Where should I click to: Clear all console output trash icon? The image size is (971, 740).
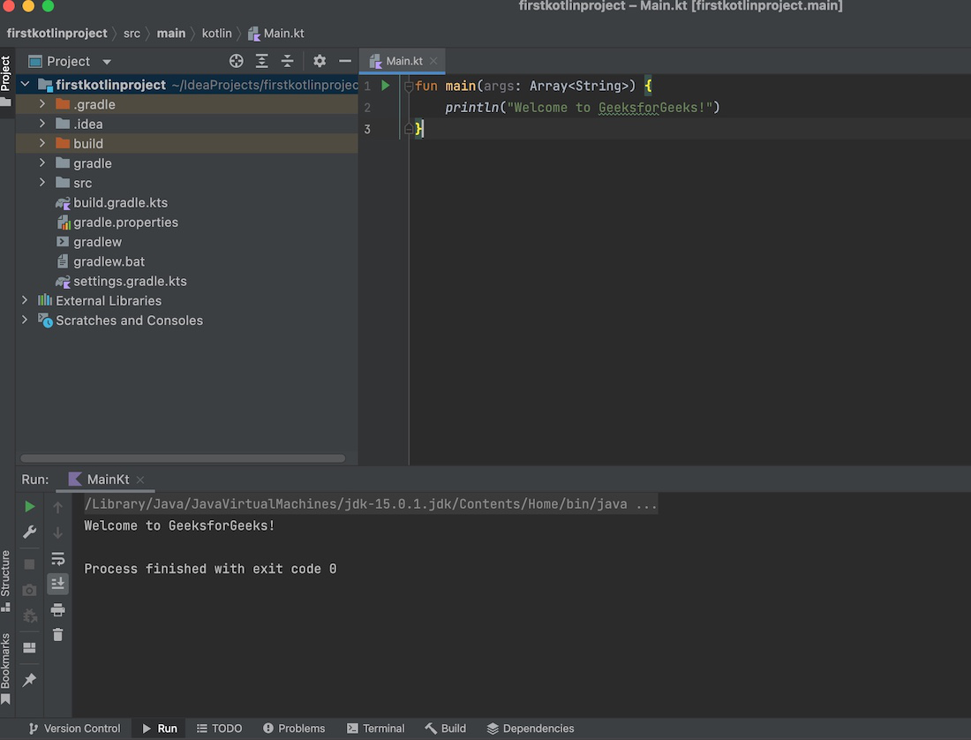[57, 635]
